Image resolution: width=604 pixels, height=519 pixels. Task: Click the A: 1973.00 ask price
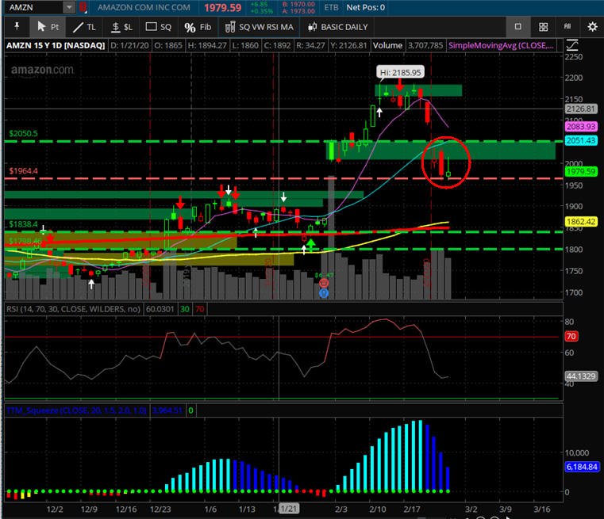point(299,11)
